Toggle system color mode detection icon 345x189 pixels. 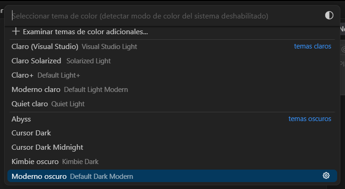tap(329, 16)
